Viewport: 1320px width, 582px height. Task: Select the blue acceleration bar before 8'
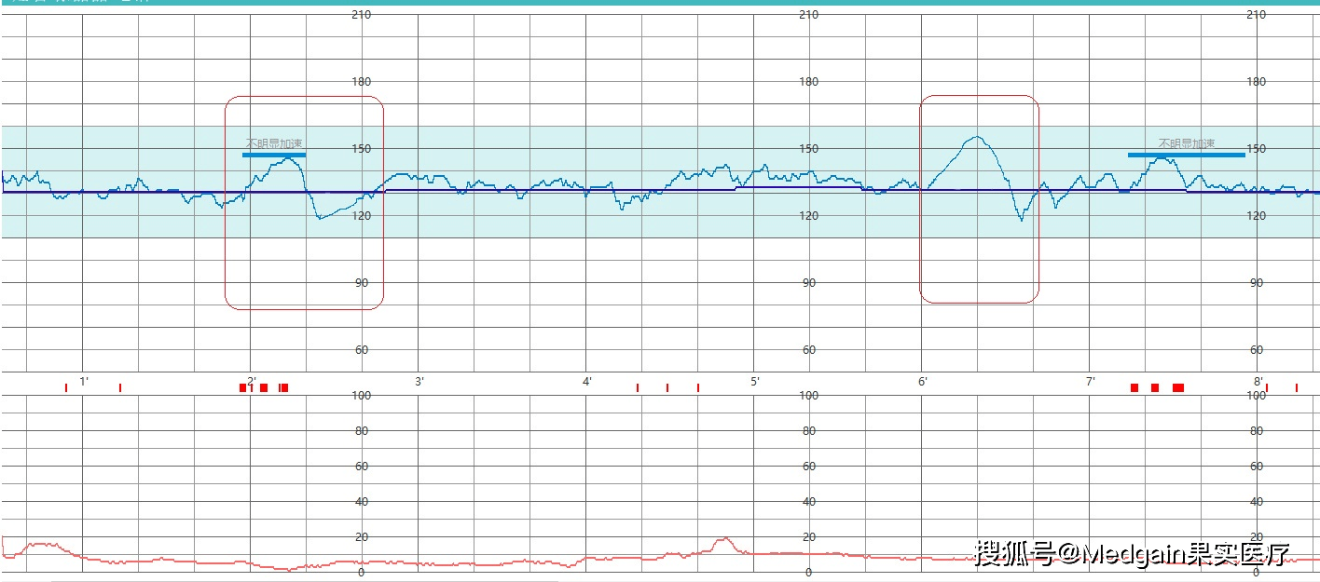pos(1187,155)
